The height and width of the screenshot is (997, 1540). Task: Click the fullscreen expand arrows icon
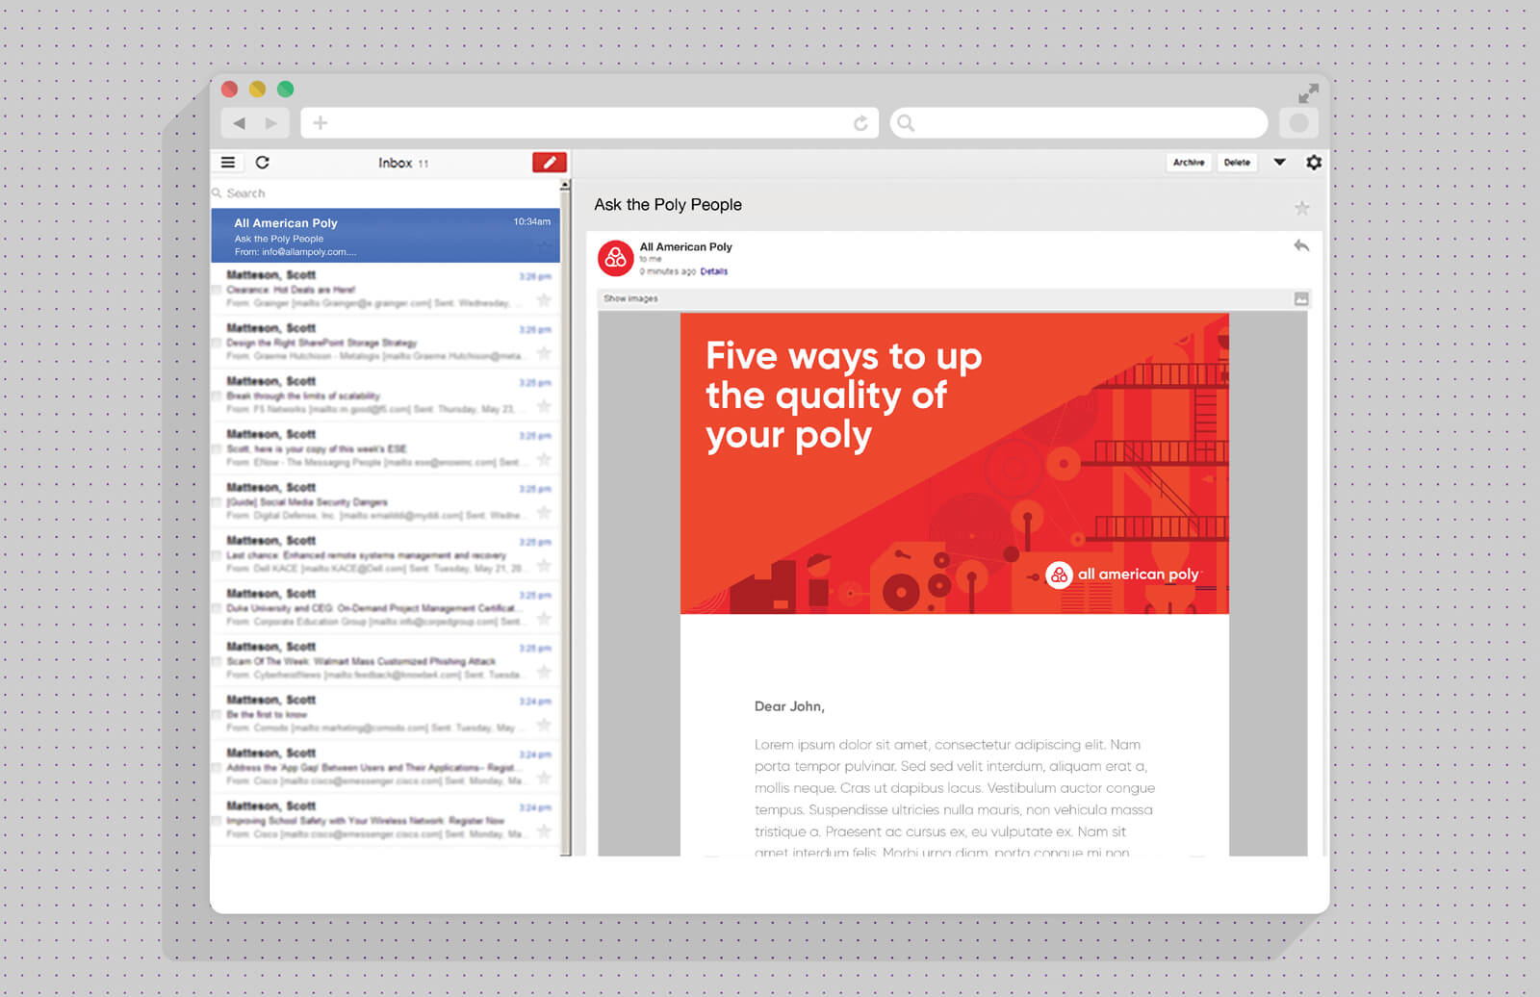(1308, 93)
